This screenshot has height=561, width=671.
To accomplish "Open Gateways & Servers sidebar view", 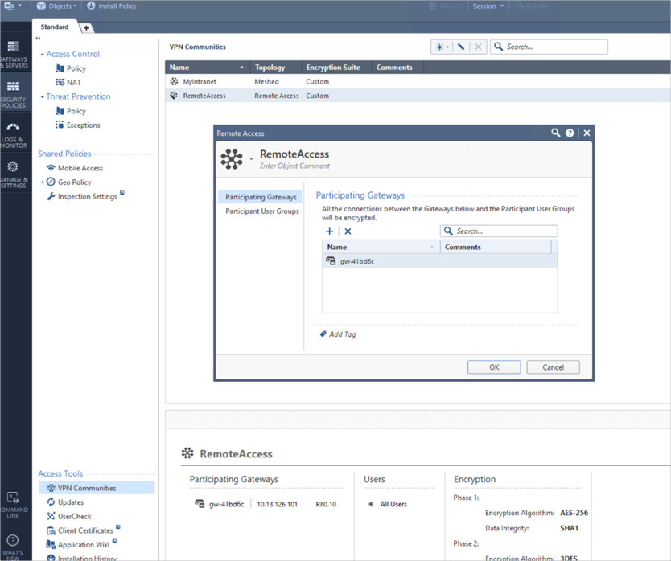I will (x=14, y=53).
